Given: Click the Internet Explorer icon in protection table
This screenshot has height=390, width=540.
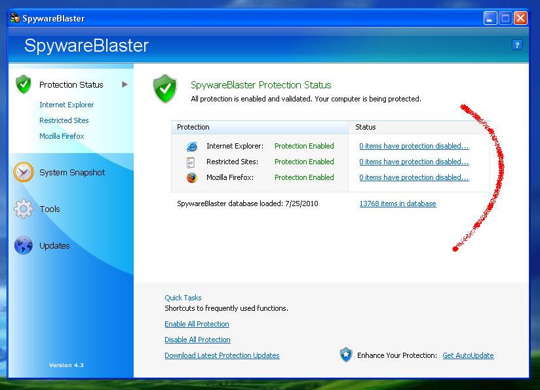Looking at the screenshot, I should coord(192,146).
